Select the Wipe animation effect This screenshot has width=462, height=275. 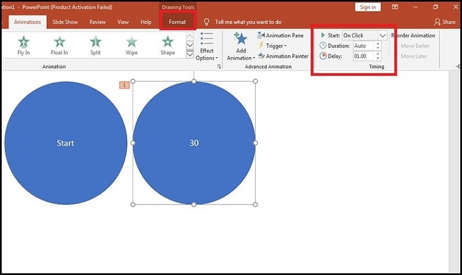click(132, 46)
